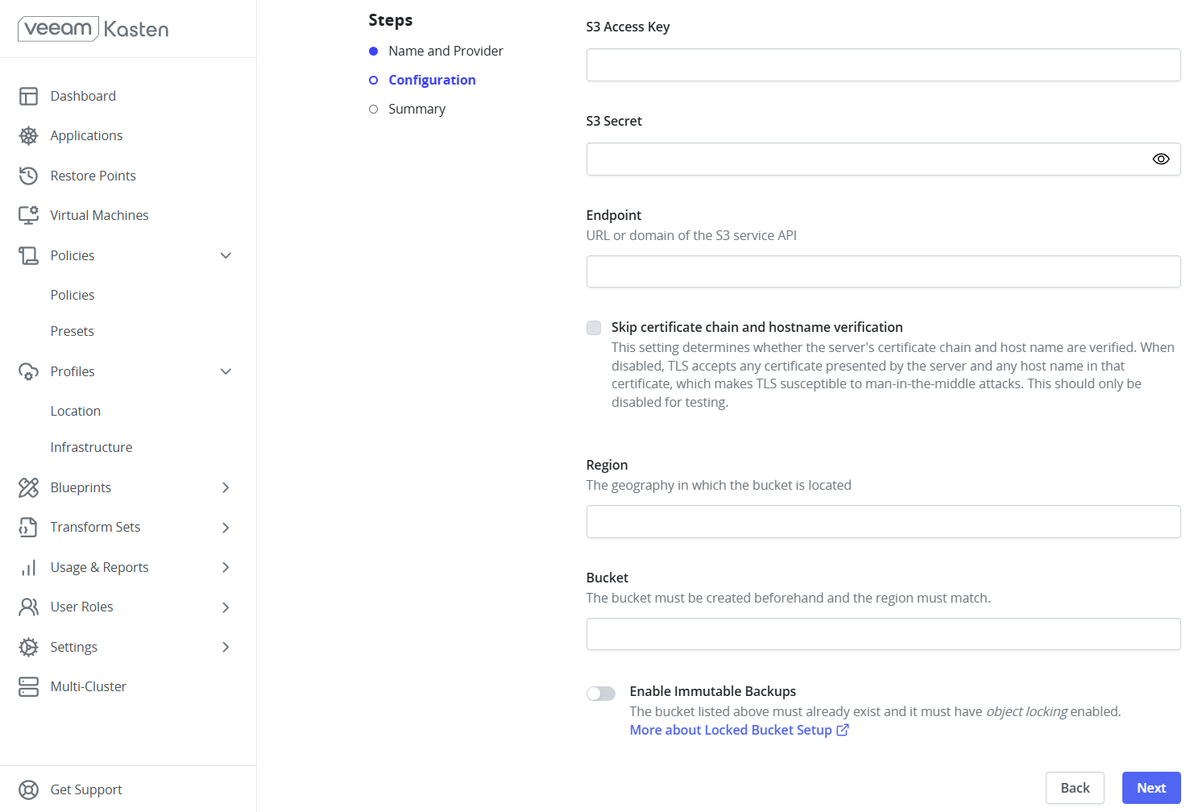The height and width of the screenshot is (812, 1194).
Task: Focus the Endpoint URL input field
Action: point(883,271)
